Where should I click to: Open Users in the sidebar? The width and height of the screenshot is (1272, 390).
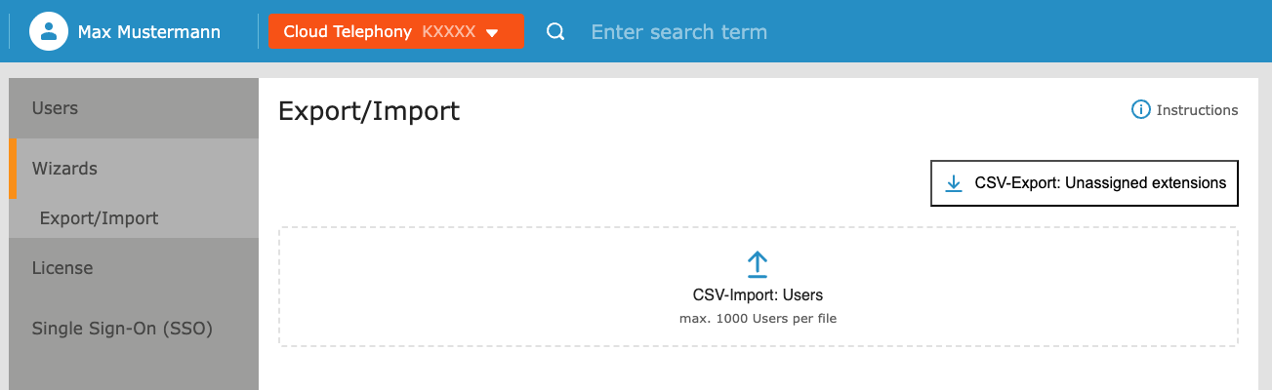click(x=134, y=108)
